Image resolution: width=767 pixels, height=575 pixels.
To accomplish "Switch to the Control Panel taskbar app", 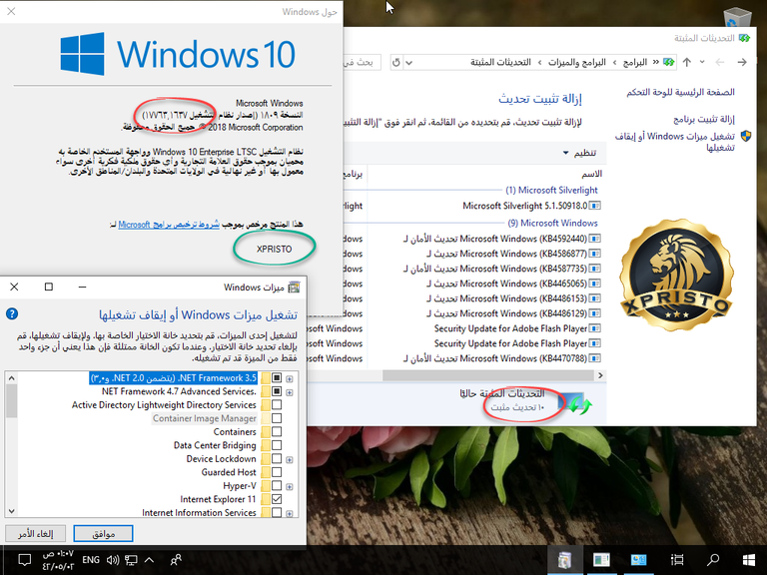I will [x=638, y=560].
